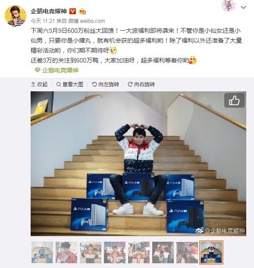Click the anime avatar pendant at top right

pyautogui.click(x=229, y=5)
